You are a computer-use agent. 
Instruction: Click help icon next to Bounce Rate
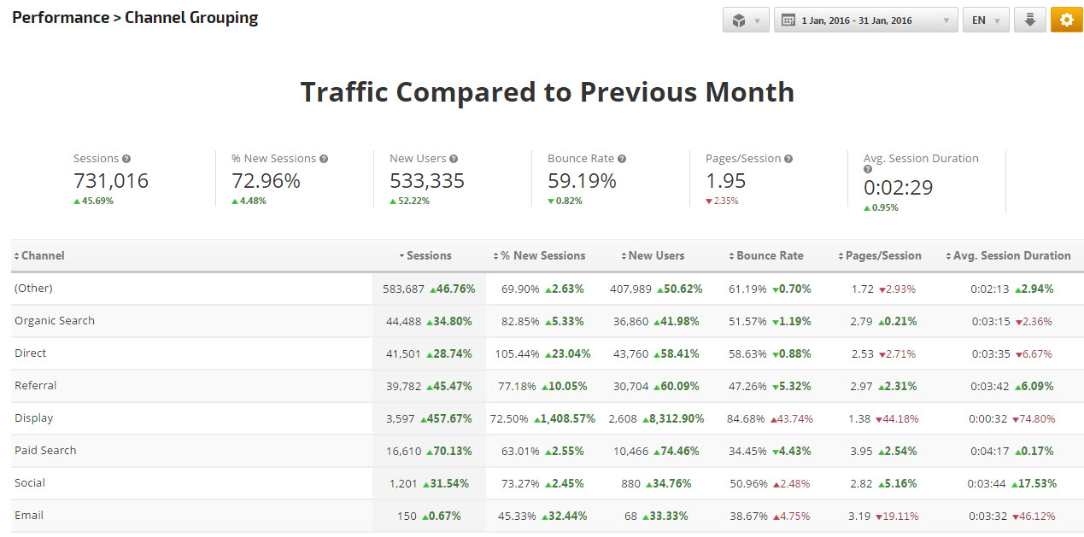622,159
